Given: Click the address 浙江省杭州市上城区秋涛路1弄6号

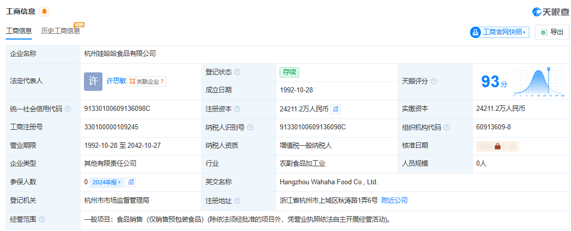Looking at the screenshot, I should pos(328,200).
